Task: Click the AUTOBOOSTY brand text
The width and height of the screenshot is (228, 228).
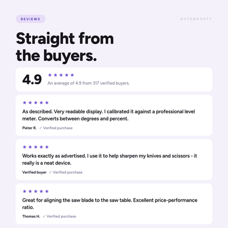Action: pyautogui.click(x=196, y=19)
